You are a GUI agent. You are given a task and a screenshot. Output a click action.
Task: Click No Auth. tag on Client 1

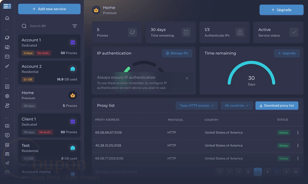coord(45,132)
